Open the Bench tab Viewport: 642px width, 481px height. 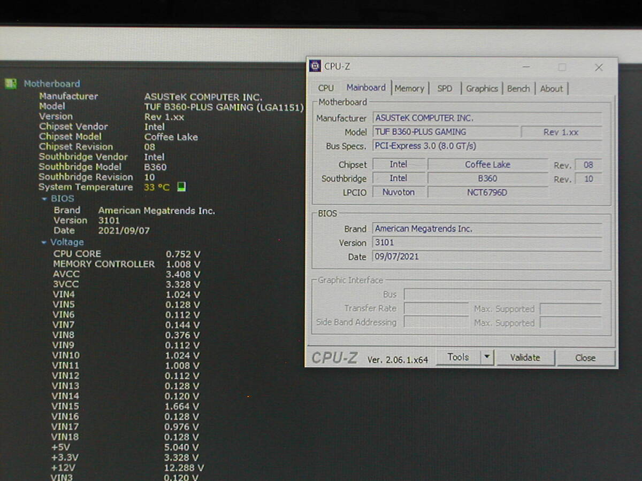pyautogui.click(x=518, y=88)
